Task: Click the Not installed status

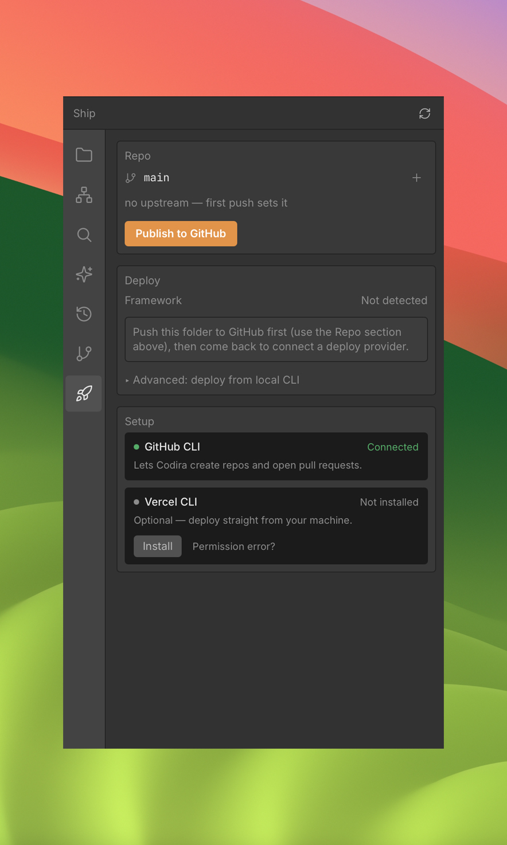Action: (x=389, y=502)
